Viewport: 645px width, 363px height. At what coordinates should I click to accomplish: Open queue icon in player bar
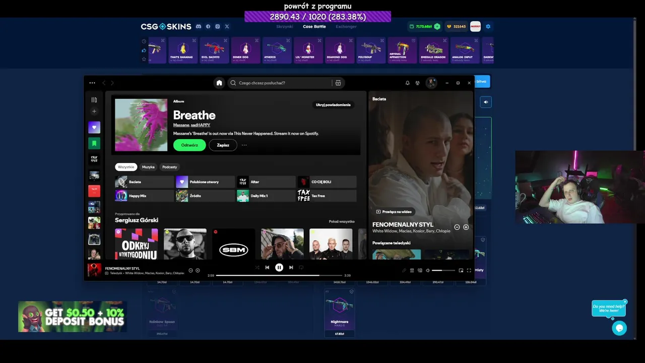coord(412,271)
